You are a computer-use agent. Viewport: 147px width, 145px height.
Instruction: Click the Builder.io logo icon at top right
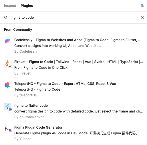(x=142, y=6)
